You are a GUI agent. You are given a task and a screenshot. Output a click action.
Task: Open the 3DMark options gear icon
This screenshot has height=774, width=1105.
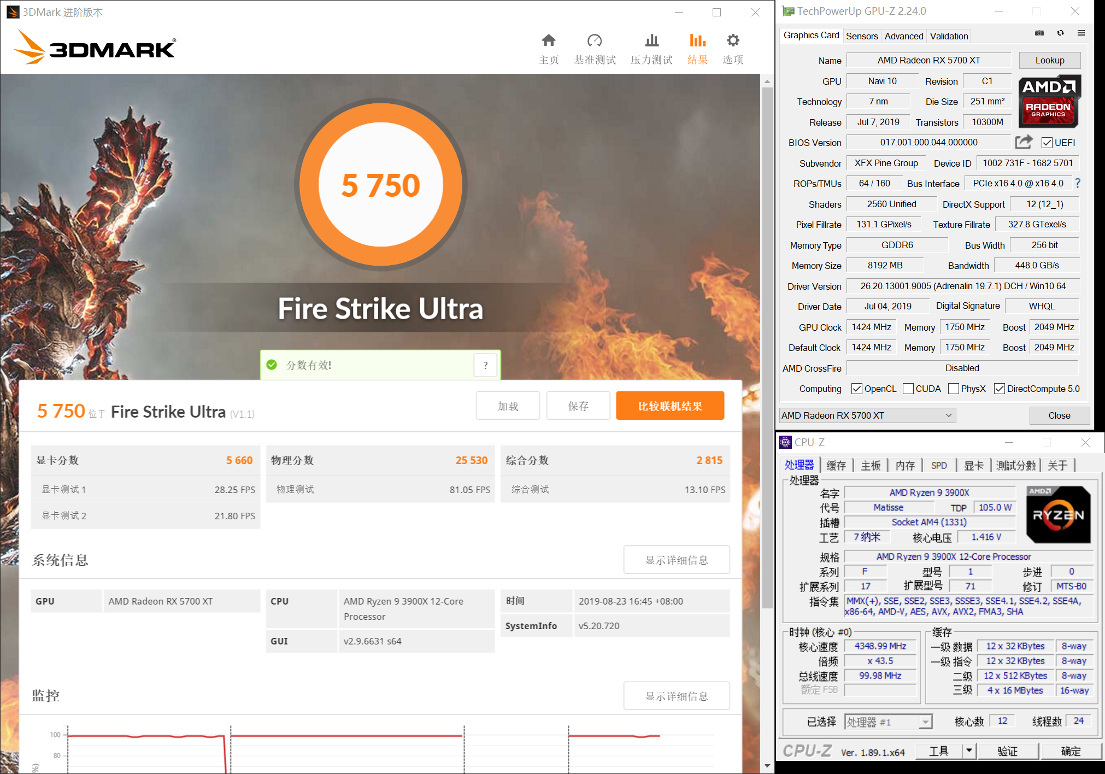(733, 41)
